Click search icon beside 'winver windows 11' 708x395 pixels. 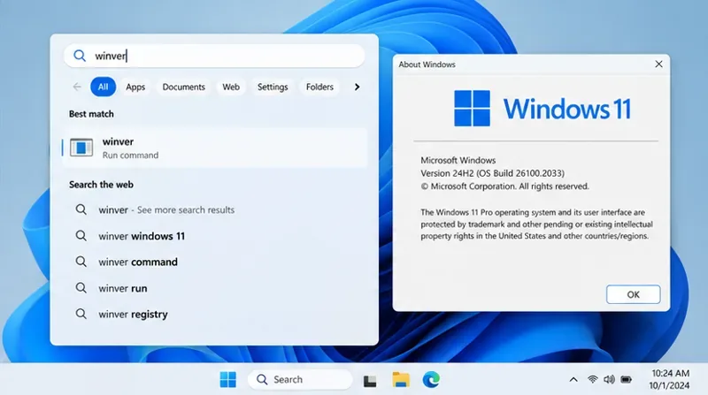coord(81,235)
